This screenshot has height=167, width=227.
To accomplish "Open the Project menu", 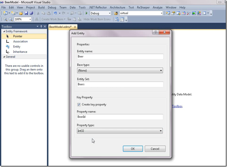I will [31, 7].
